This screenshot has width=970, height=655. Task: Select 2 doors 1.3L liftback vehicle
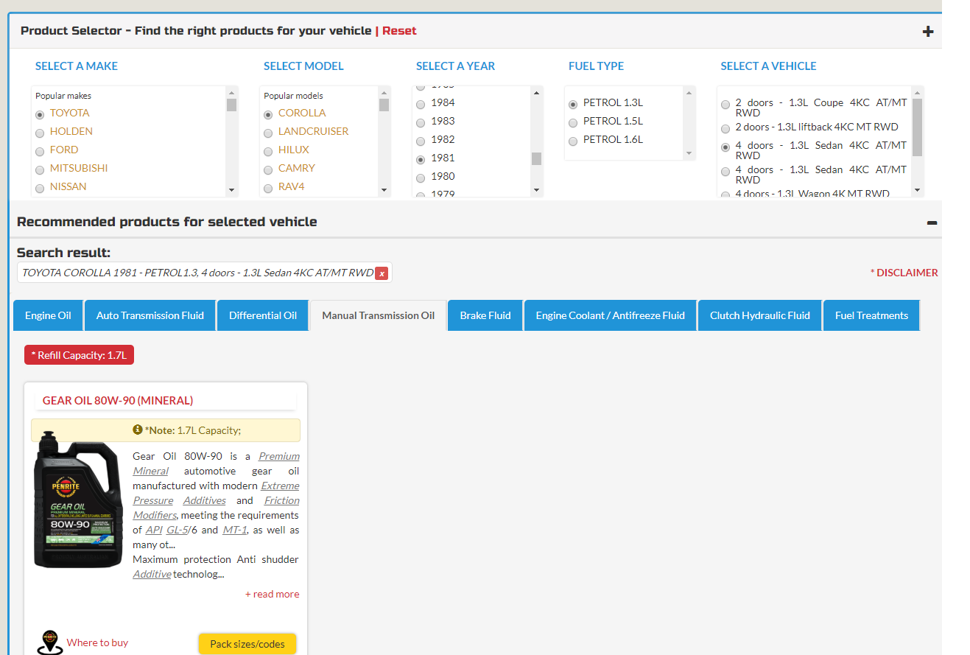click(x=725, y=129)
